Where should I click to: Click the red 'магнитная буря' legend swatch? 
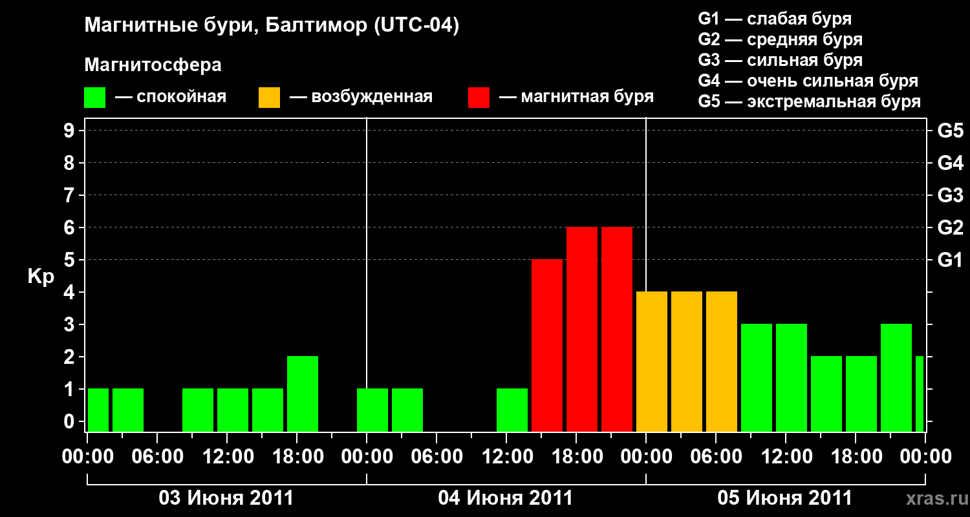coord(479,98)
